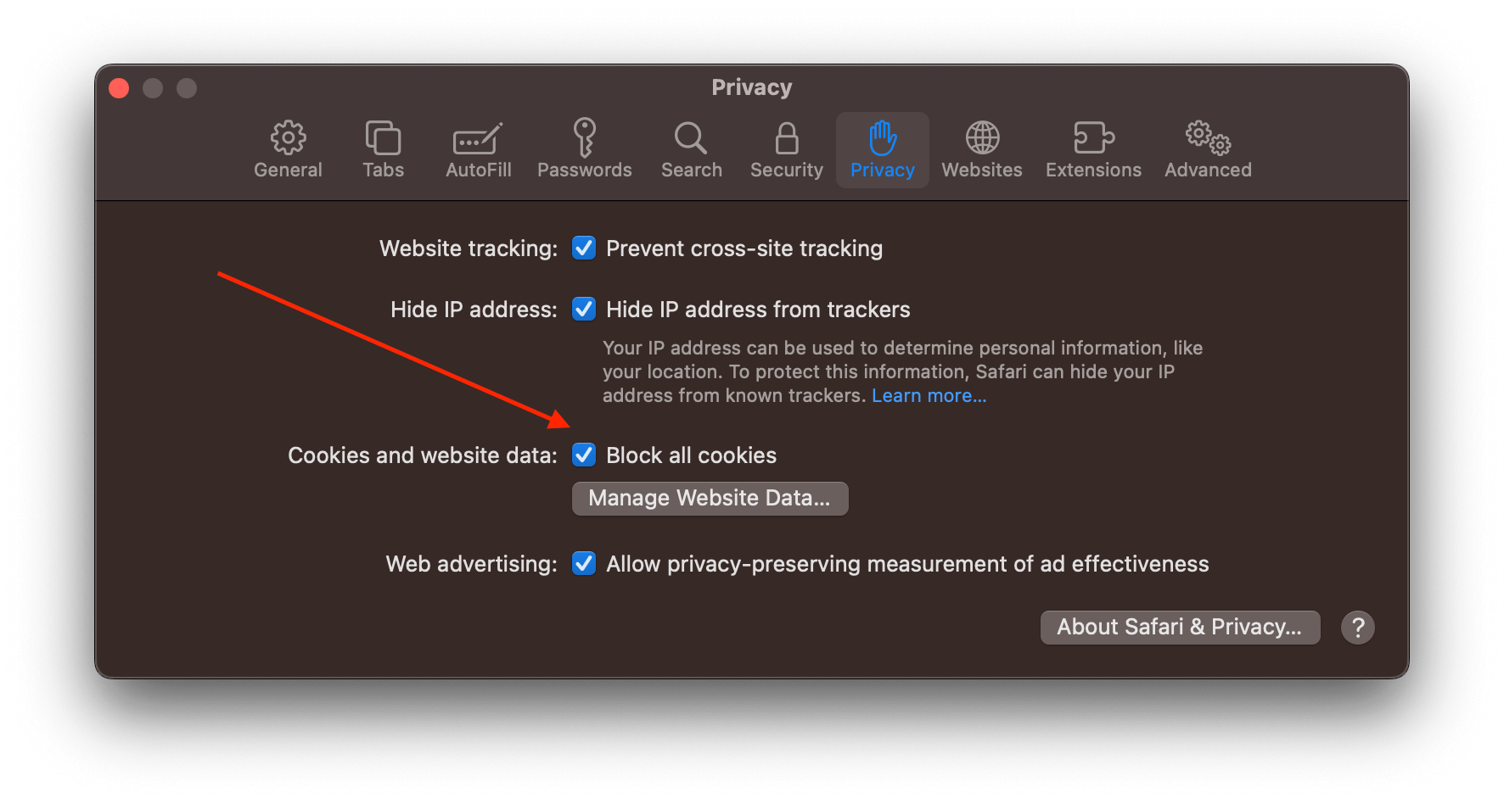Image resolution: width=1504 pixels, height=804 pixels.
Task: Close the Privacy preferences window
Action: [120, 88]
